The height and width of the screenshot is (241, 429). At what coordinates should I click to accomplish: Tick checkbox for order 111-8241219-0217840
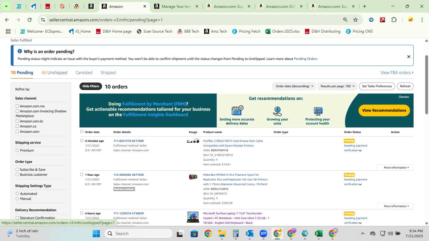point(82,141)
